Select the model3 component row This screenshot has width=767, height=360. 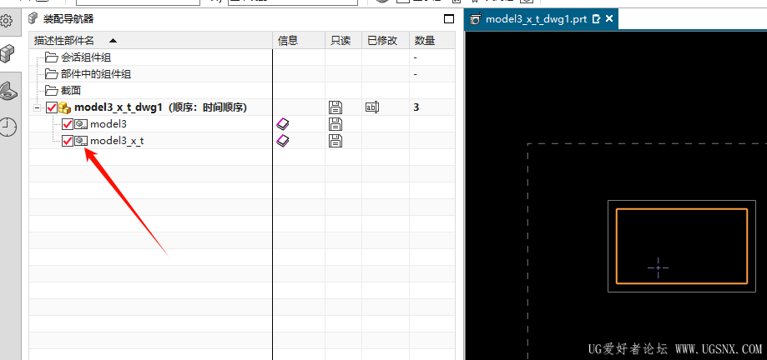[x=242, y=124]
